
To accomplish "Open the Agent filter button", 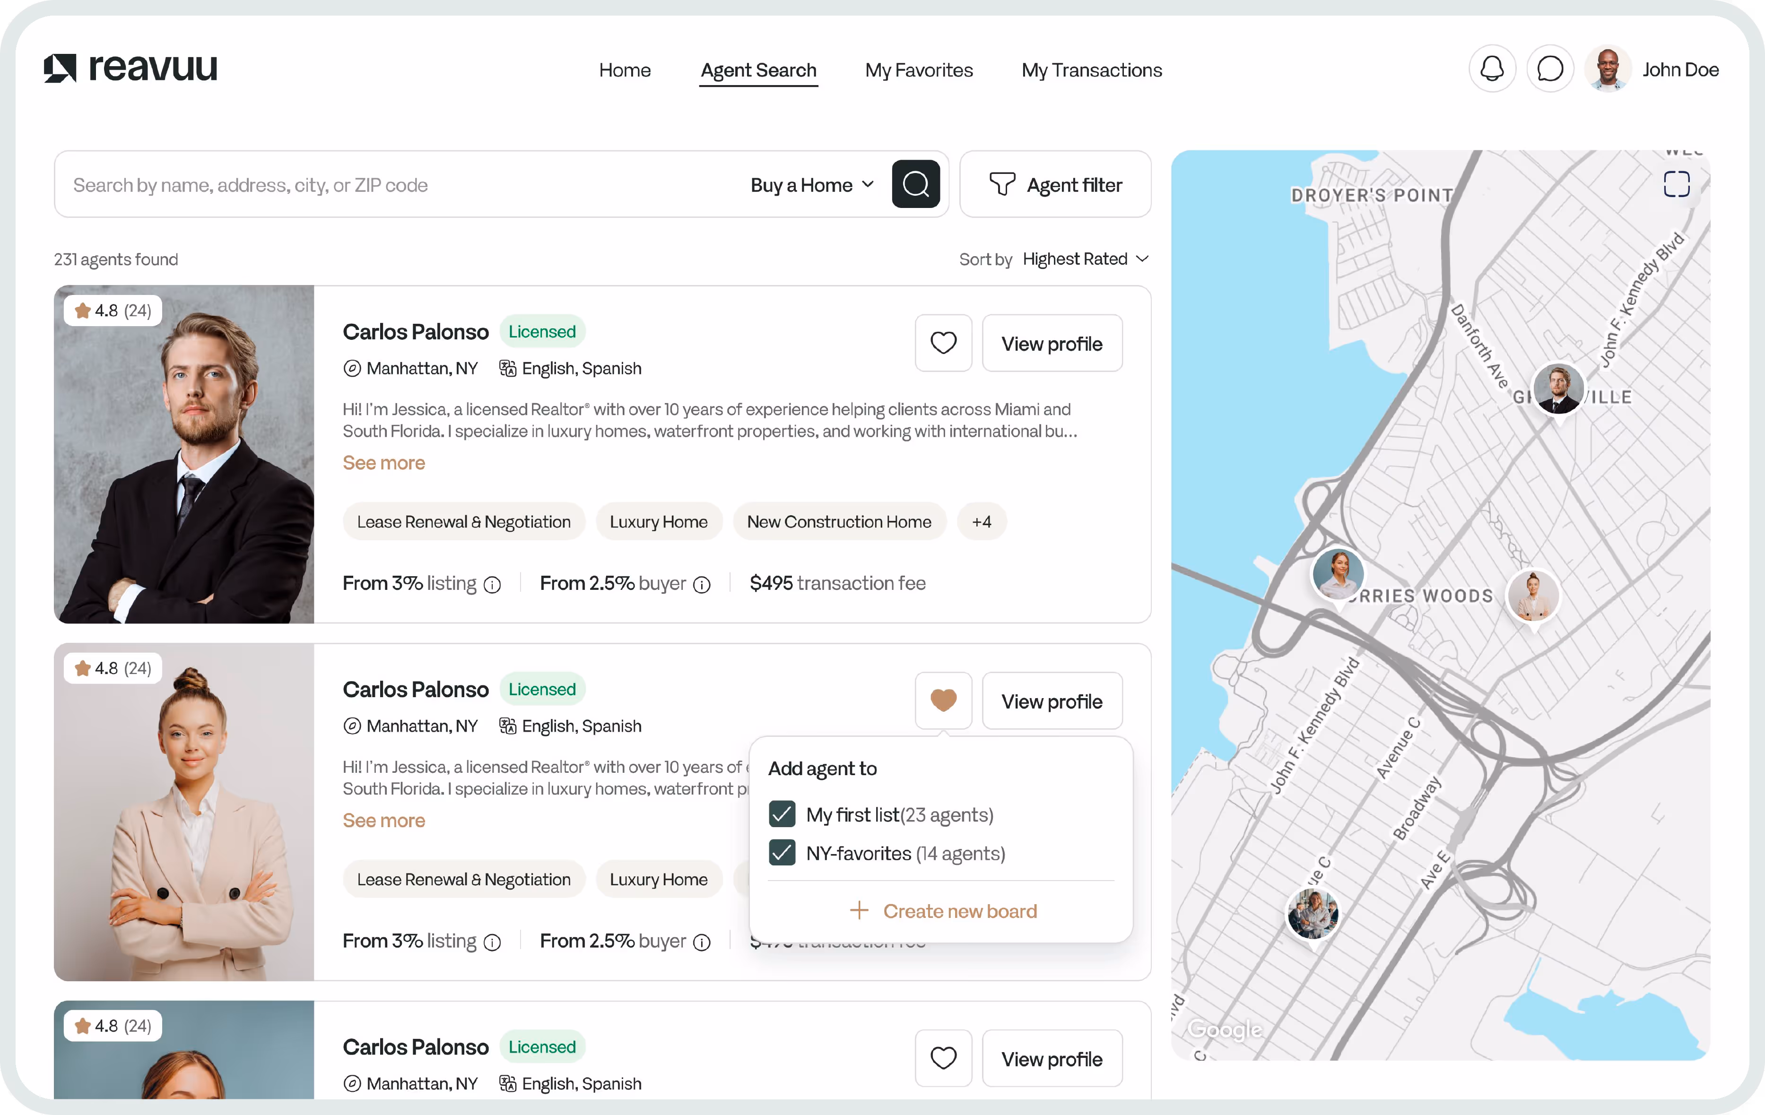I will click(1055, 184).
